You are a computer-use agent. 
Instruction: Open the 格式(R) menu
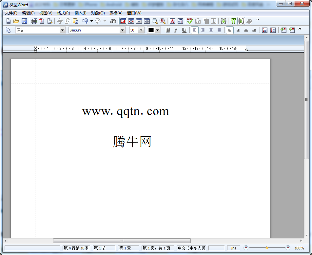point(63,13)
